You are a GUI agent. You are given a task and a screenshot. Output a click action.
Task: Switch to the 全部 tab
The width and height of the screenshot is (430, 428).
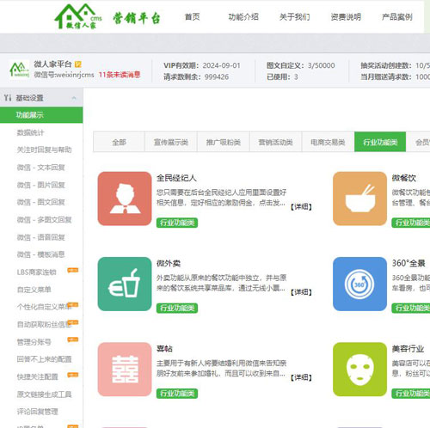[x=119, y=142]
